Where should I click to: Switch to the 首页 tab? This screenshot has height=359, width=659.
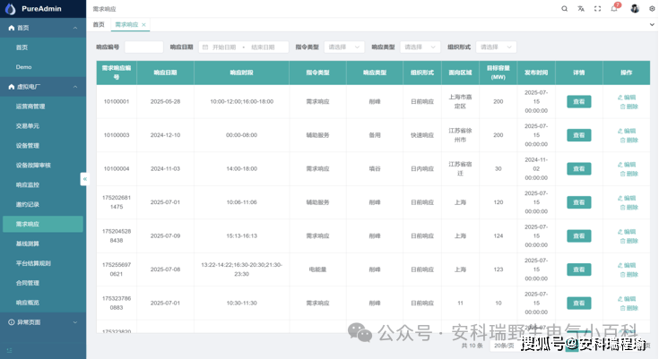coord(99,25)
